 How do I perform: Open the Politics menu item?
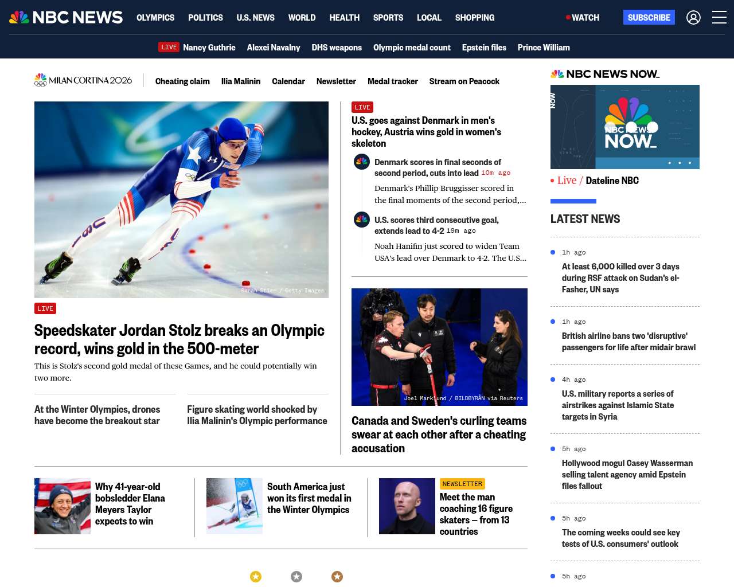(x=205, y=18)
